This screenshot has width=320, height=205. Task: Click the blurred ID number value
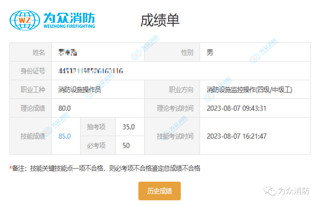91,71
